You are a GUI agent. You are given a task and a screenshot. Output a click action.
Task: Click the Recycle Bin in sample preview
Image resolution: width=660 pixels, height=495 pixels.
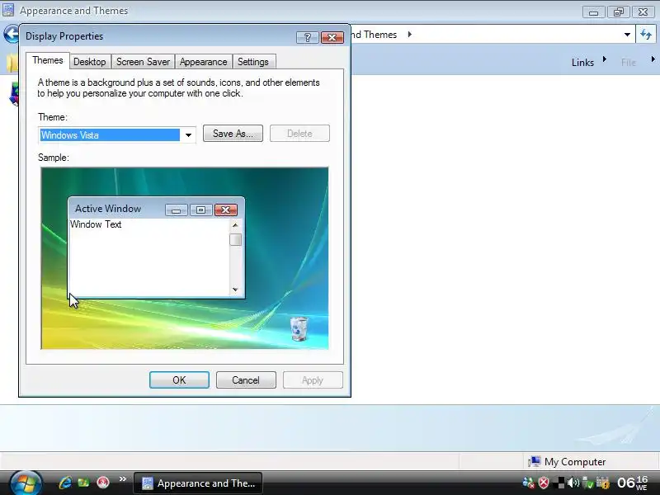[x=299, y=328]
